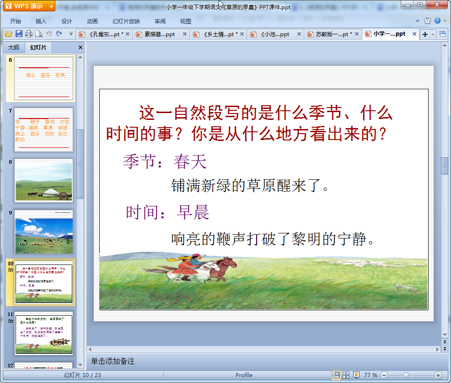Open help question mark icon
451x383 pixels.
tap(437, 21)
